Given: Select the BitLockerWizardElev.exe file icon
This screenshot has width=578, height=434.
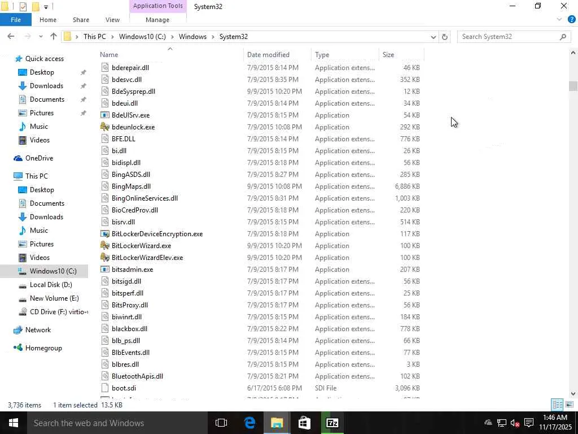Looking at the screenshot, I should click(x=105, y=258).
